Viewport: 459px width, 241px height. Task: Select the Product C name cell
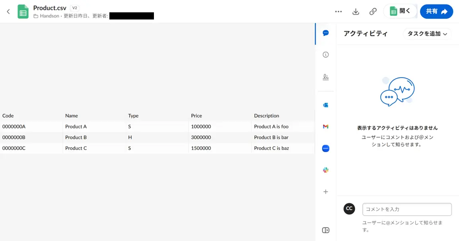click(x=94, y=148)
